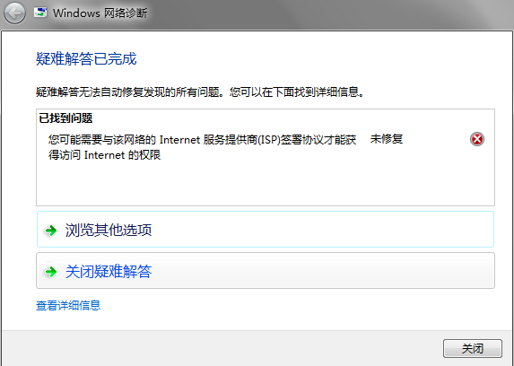514x366 pixels.
Task: Click the 未修复 status label
Action: pyautogui.click(x=387, y=139)
